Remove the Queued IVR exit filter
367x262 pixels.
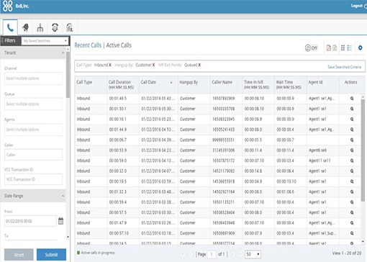(x=199, y=65)
